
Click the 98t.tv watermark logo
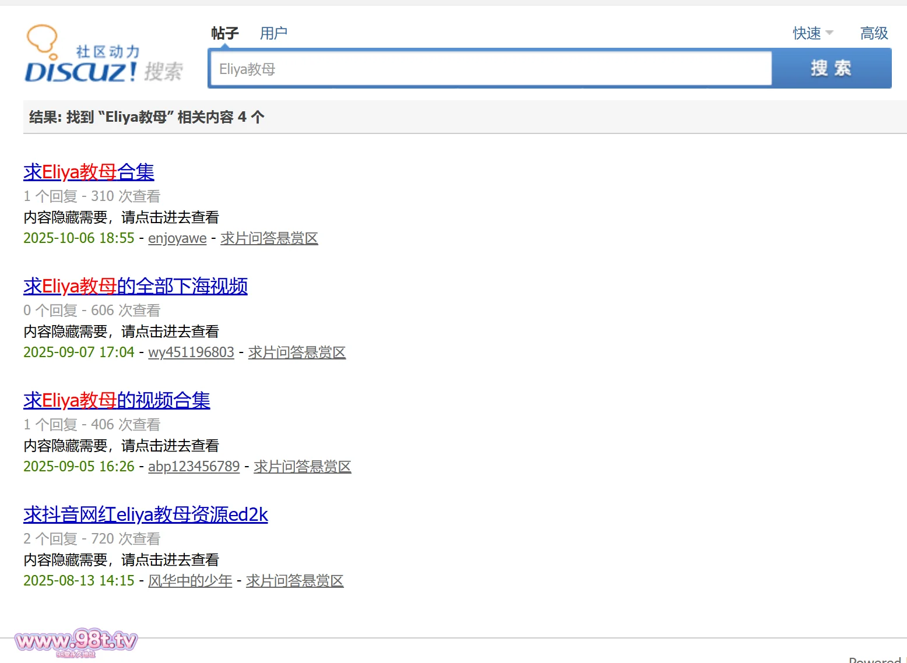pyautogui.click(x=76, y=641)
